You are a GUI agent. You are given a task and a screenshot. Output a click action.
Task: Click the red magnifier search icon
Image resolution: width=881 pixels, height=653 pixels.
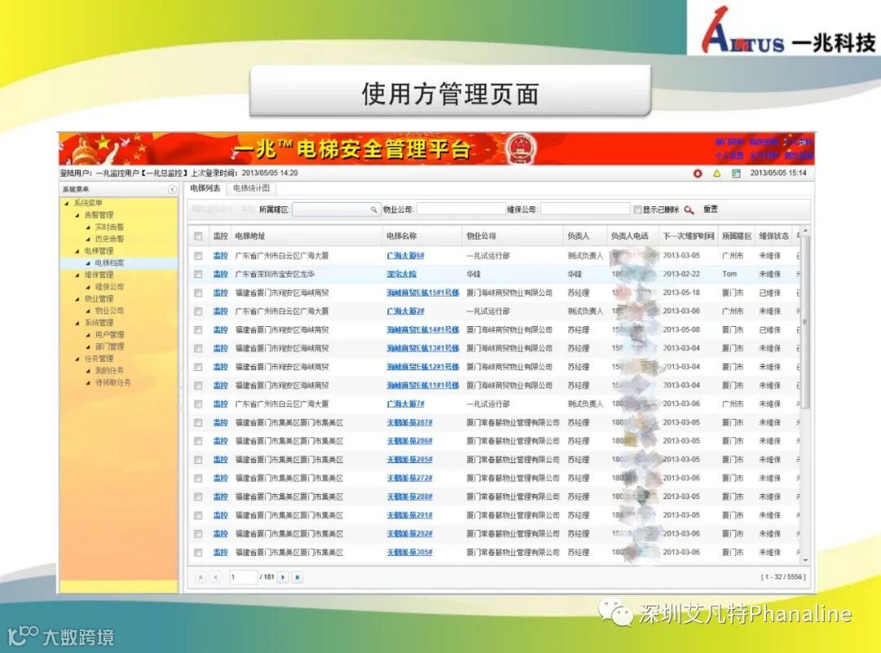(x=688, y=210)
